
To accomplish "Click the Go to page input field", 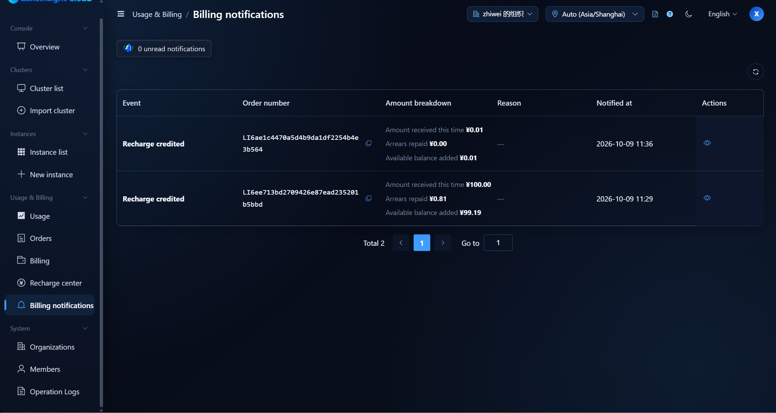I will 498,243.
